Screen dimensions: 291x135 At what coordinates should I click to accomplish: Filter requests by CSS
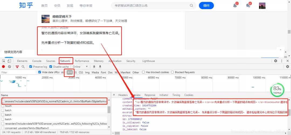click(x=81, y=72)
